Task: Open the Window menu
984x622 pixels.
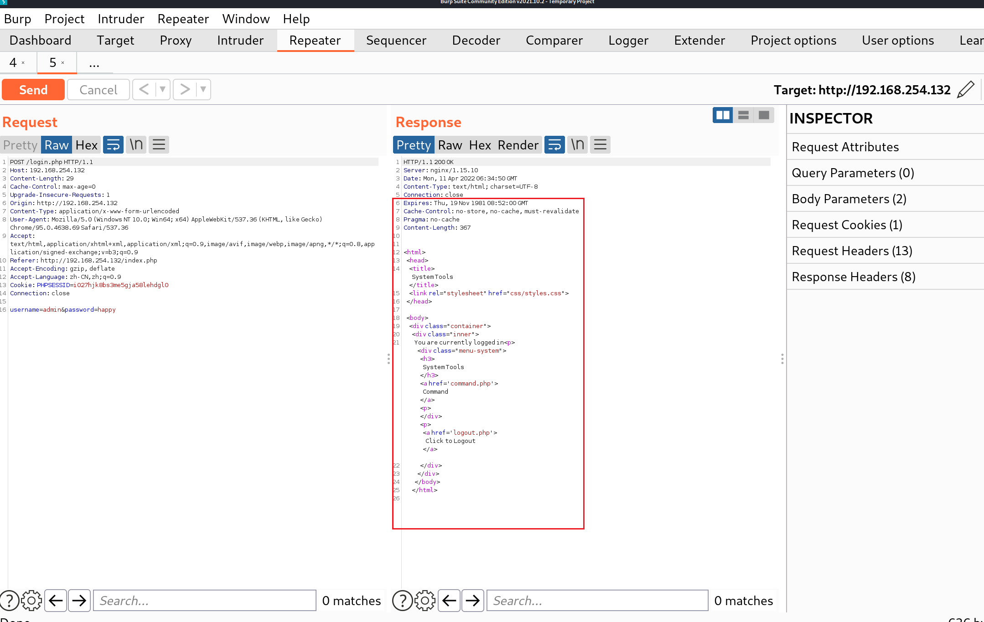Action: (246, 19)
